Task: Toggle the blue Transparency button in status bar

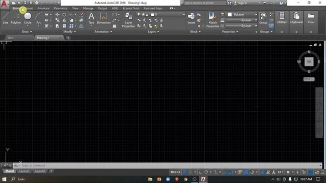Action: coord(246,172)
